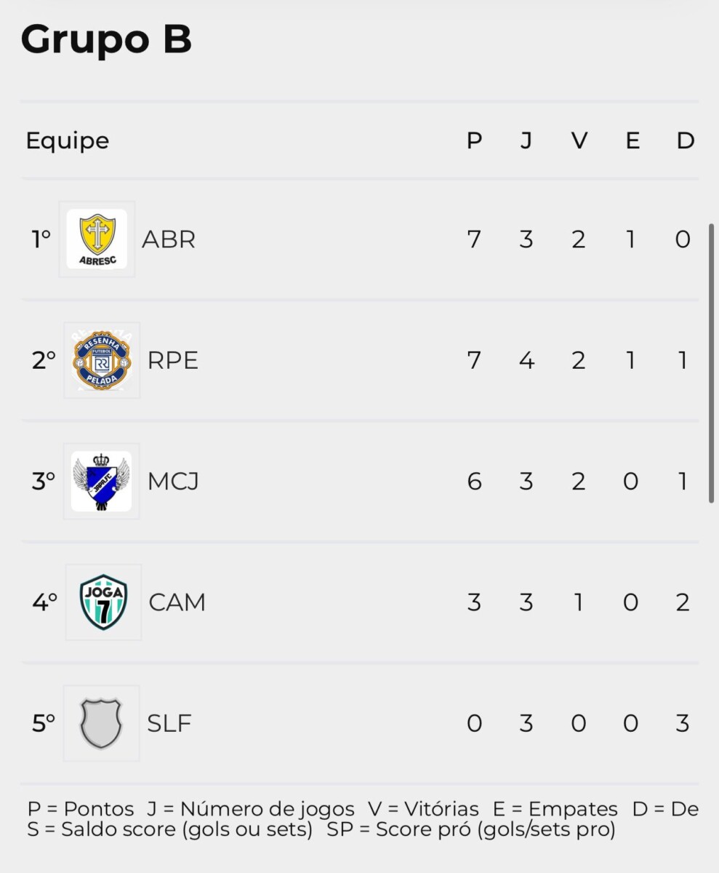Click the gray placeholder shield for SLF
Screen dimensions: 719x873
pos(101,723)
